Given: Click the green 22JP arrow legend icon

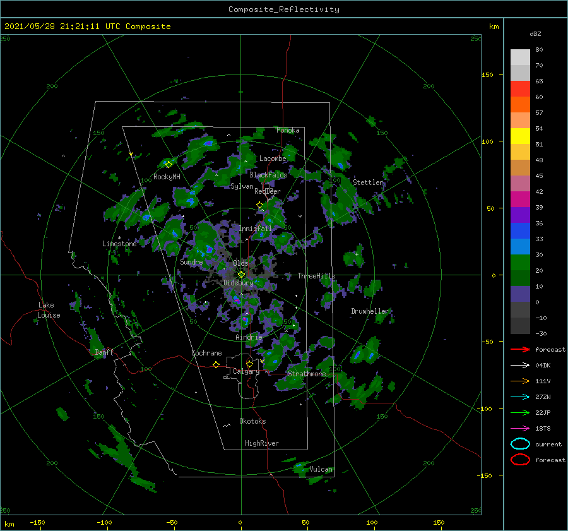Looking at the screenshot, I should [520, 412].
